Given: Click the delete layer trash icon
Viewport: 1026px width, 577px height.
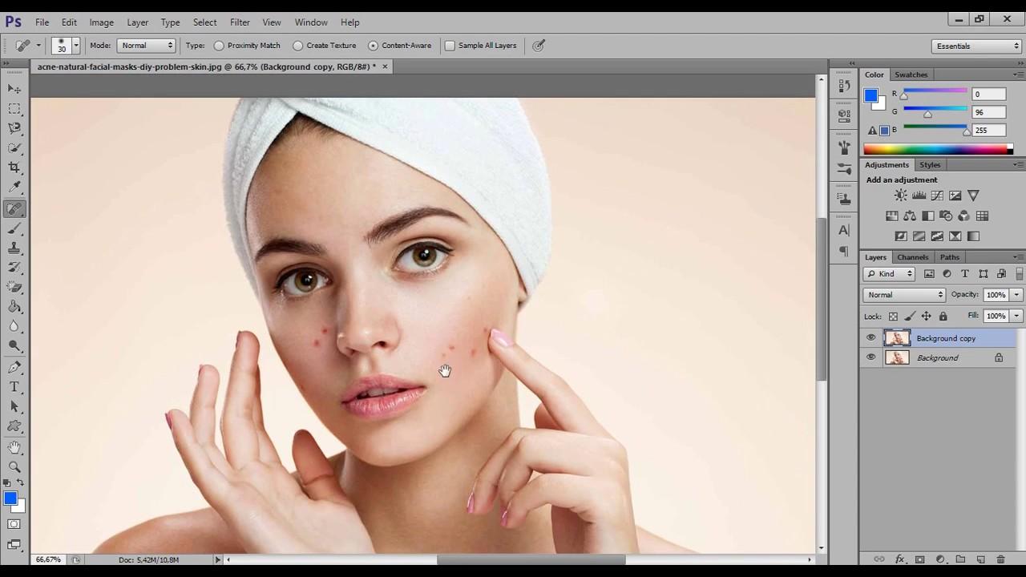Looking at the screenshot, I should coord(1001,559).
